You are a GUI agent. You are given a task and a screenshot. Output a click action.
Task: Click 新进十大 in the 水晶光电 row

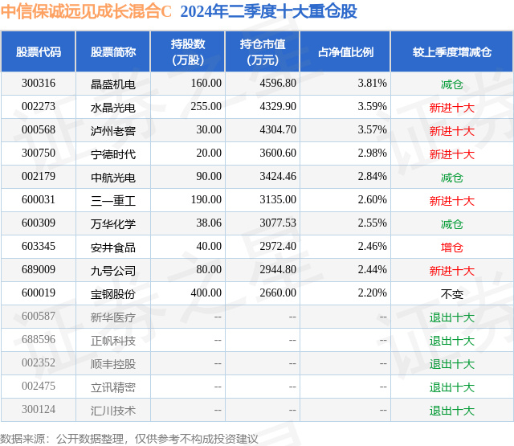[452, 108]
